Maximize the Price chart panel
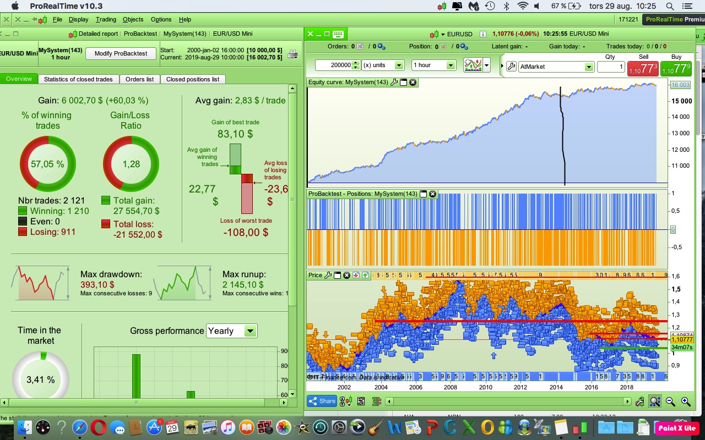The width and height of the screenshot is (705, 440). 337,275
